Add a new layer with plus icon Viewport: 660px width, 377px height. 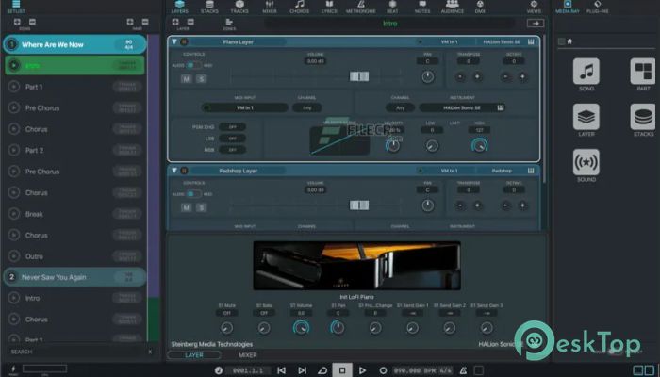pyautogui.click(x=175, y=22)
